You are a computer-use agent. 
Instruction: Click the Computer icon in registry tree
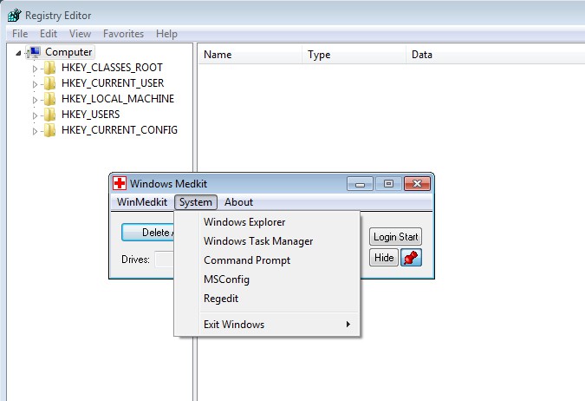click(34, 52)
